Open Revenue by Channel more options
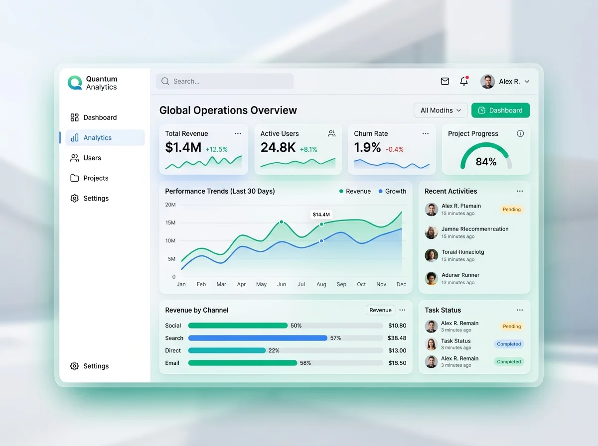 [402, 310]
